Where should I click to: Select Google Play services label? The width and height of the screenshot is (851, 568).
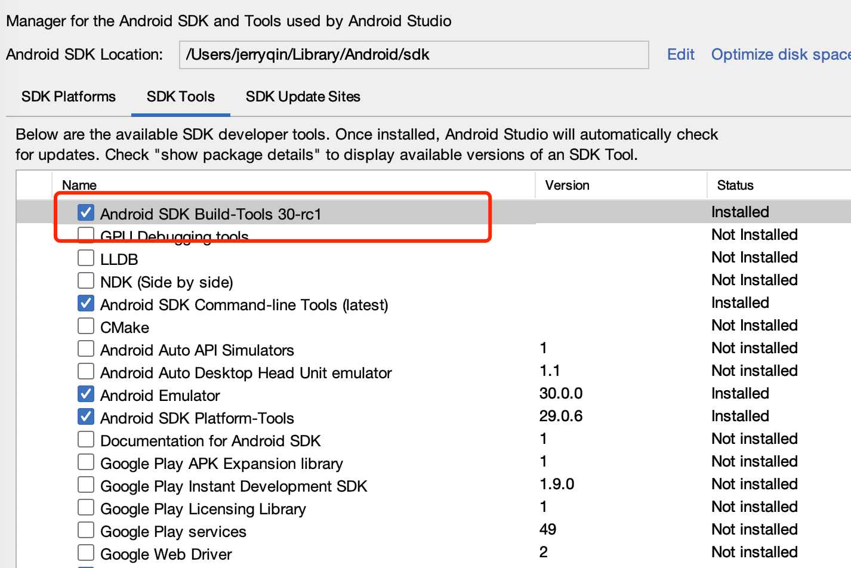point(173,532)
